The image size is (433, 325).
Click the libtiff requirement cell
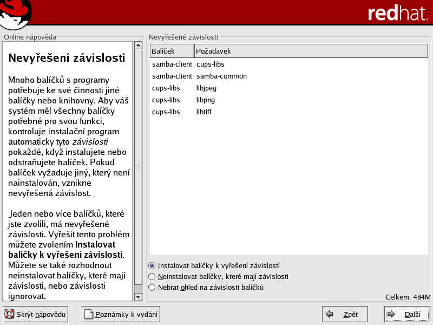[x=204, y=112]
